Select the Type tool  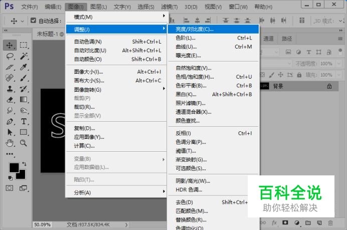[x=24, y=121]
